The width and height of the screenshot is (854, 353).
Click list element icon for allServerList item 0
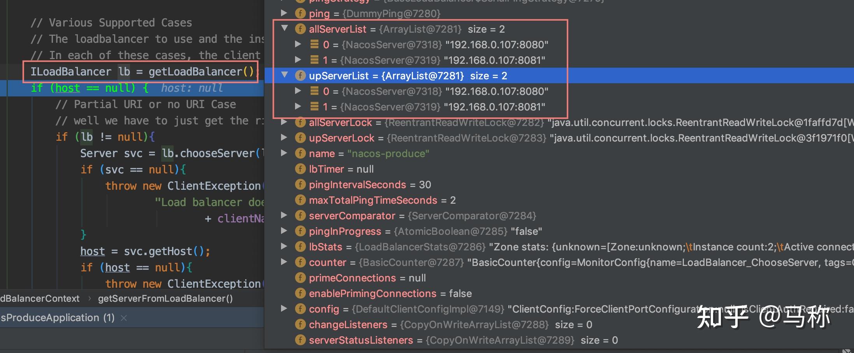coord(315,44)
